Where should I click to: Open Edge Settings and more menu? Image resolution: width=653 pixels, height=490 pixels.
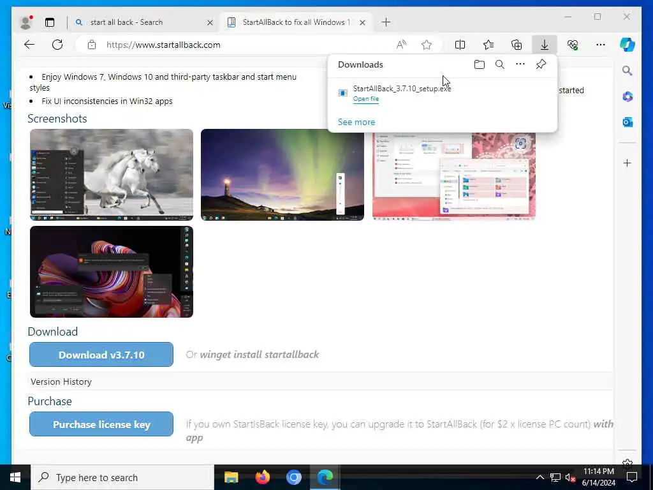tap(601, 45)
